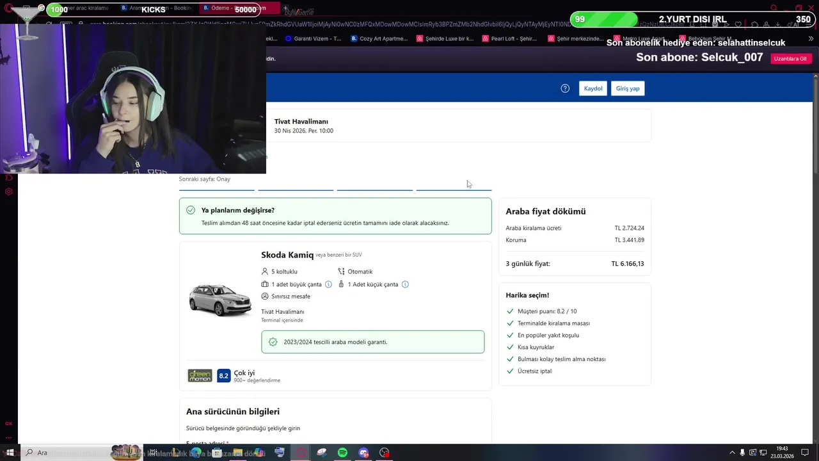Click the "Ücretsiz iptal" list item
Image resolution: width=819 pixels, height=461 pixels.
click(534, 371)
